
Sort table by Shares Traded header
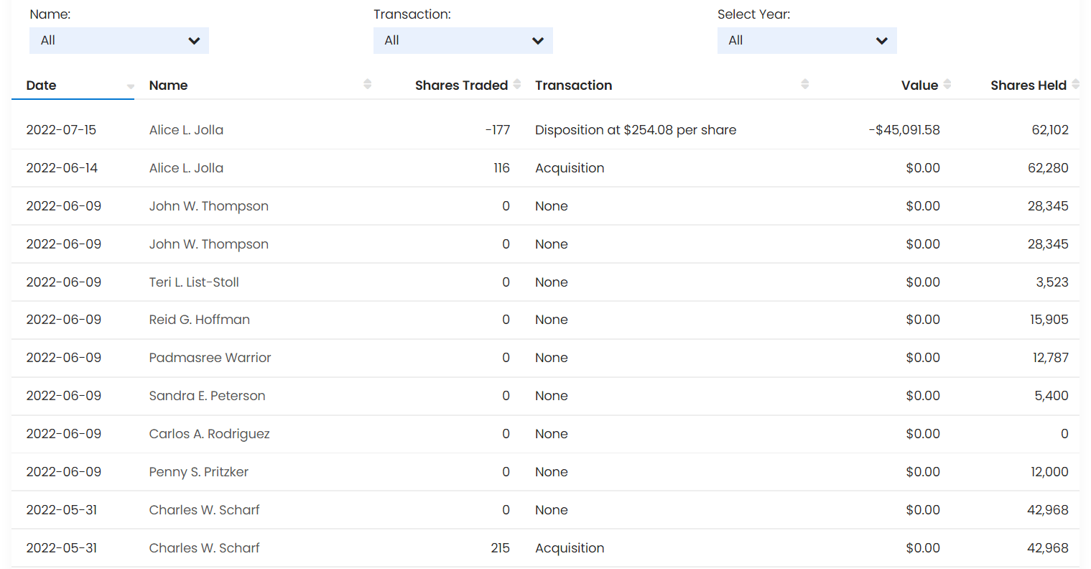461,85
